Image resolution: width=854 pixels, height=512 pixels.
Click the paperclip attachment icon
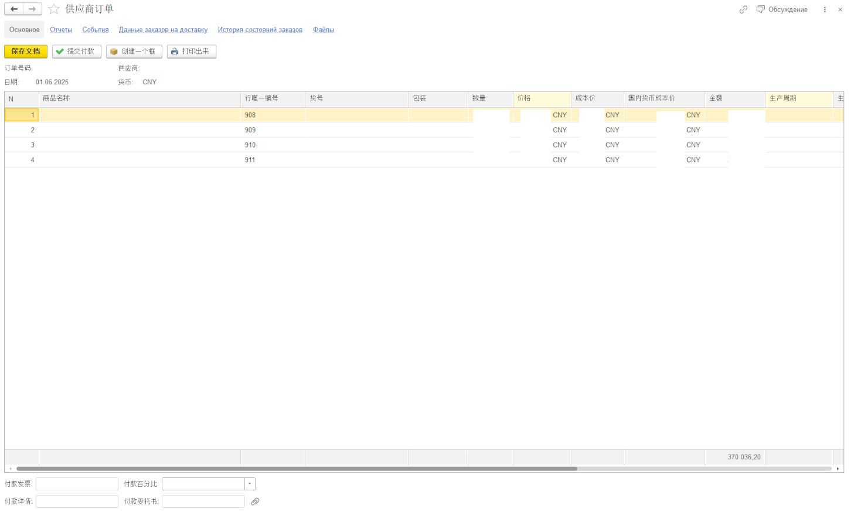[255, 501]
